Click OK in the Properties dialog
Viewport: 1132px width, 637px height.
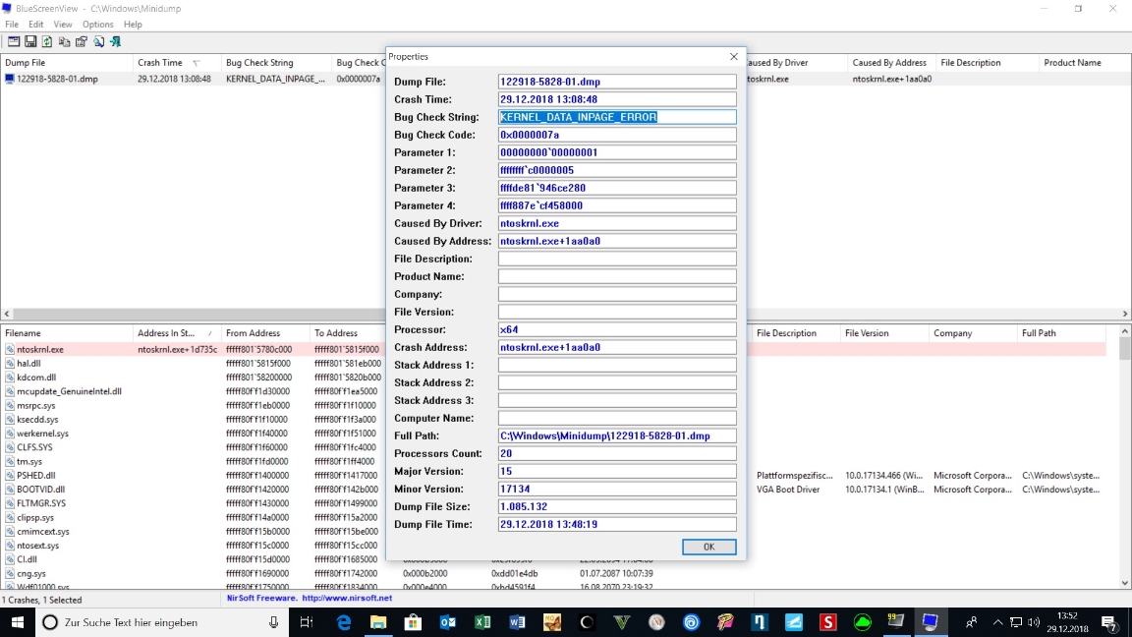[708, 547]
